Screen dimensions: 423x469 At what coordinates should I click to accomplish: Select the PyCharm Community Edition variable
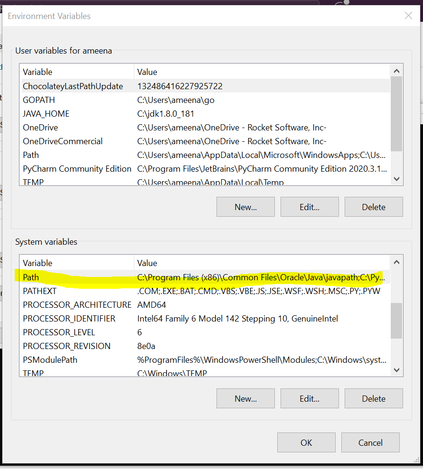[77, 168]
